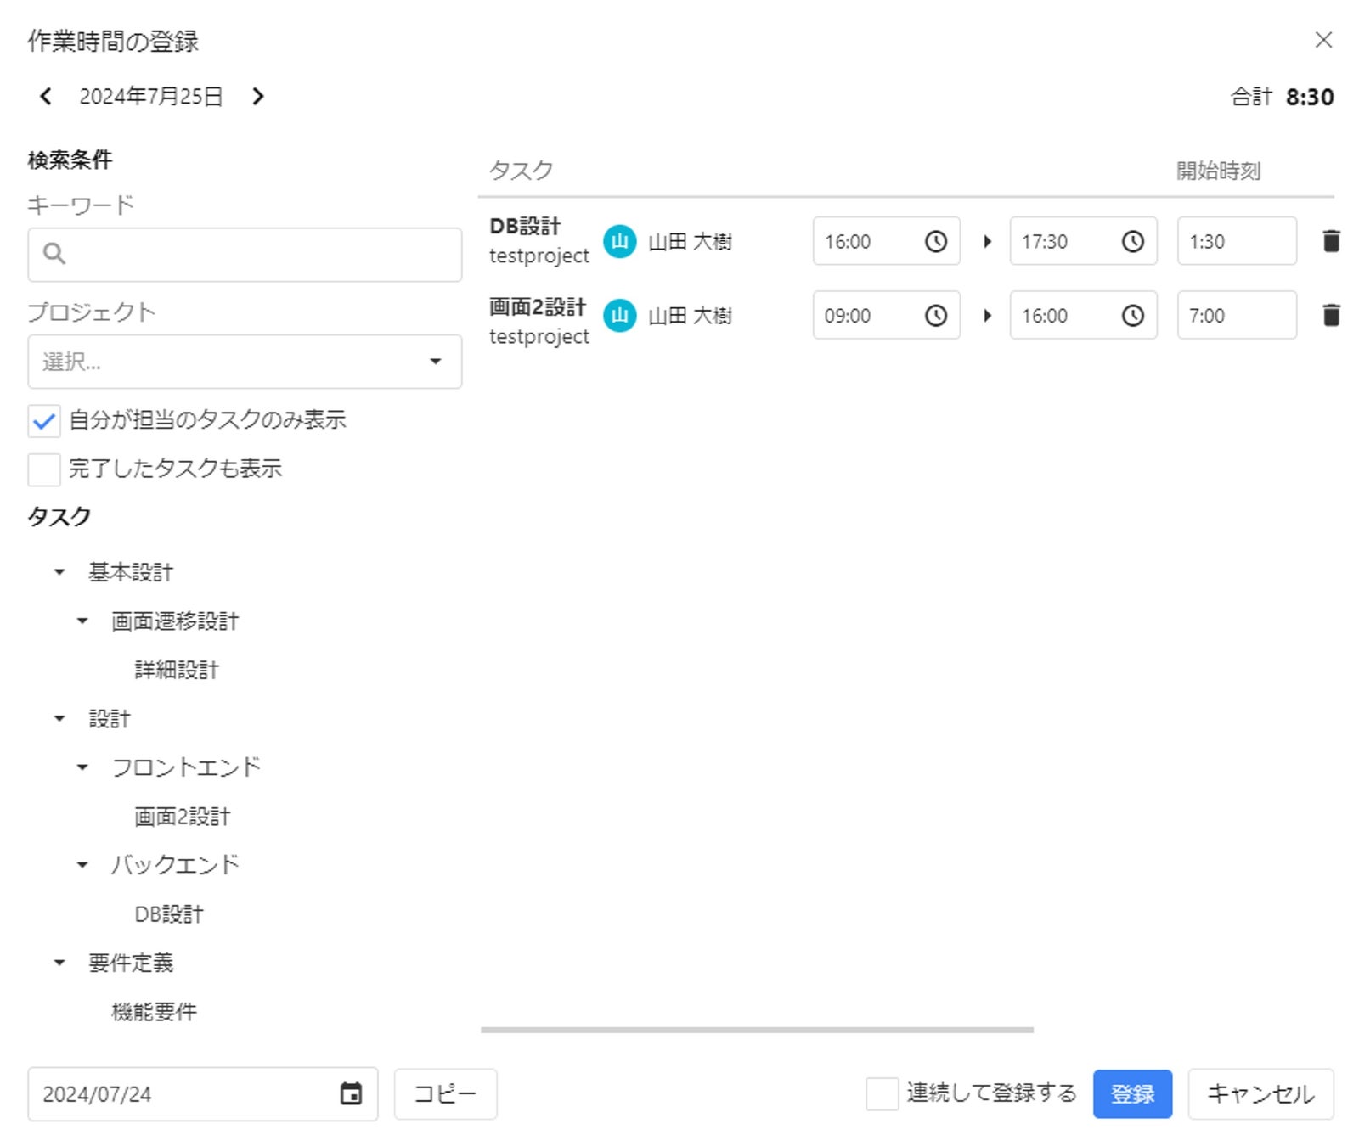The height and width of the screenshot is (1146, 1359).
Task: Collapse the フロントエンド tree node
Action: [x=82, y=767]
